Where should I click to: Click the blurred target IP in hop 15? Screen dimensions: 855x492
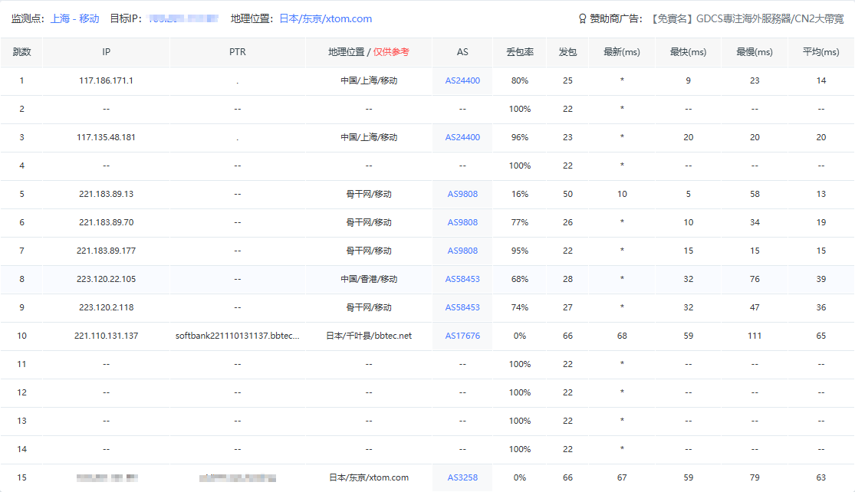[107, 478]
